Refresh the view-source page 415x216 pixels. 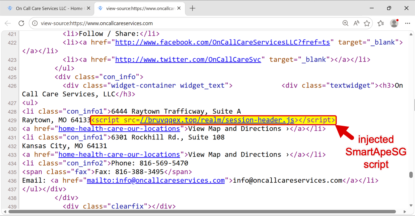click(21, 23)
